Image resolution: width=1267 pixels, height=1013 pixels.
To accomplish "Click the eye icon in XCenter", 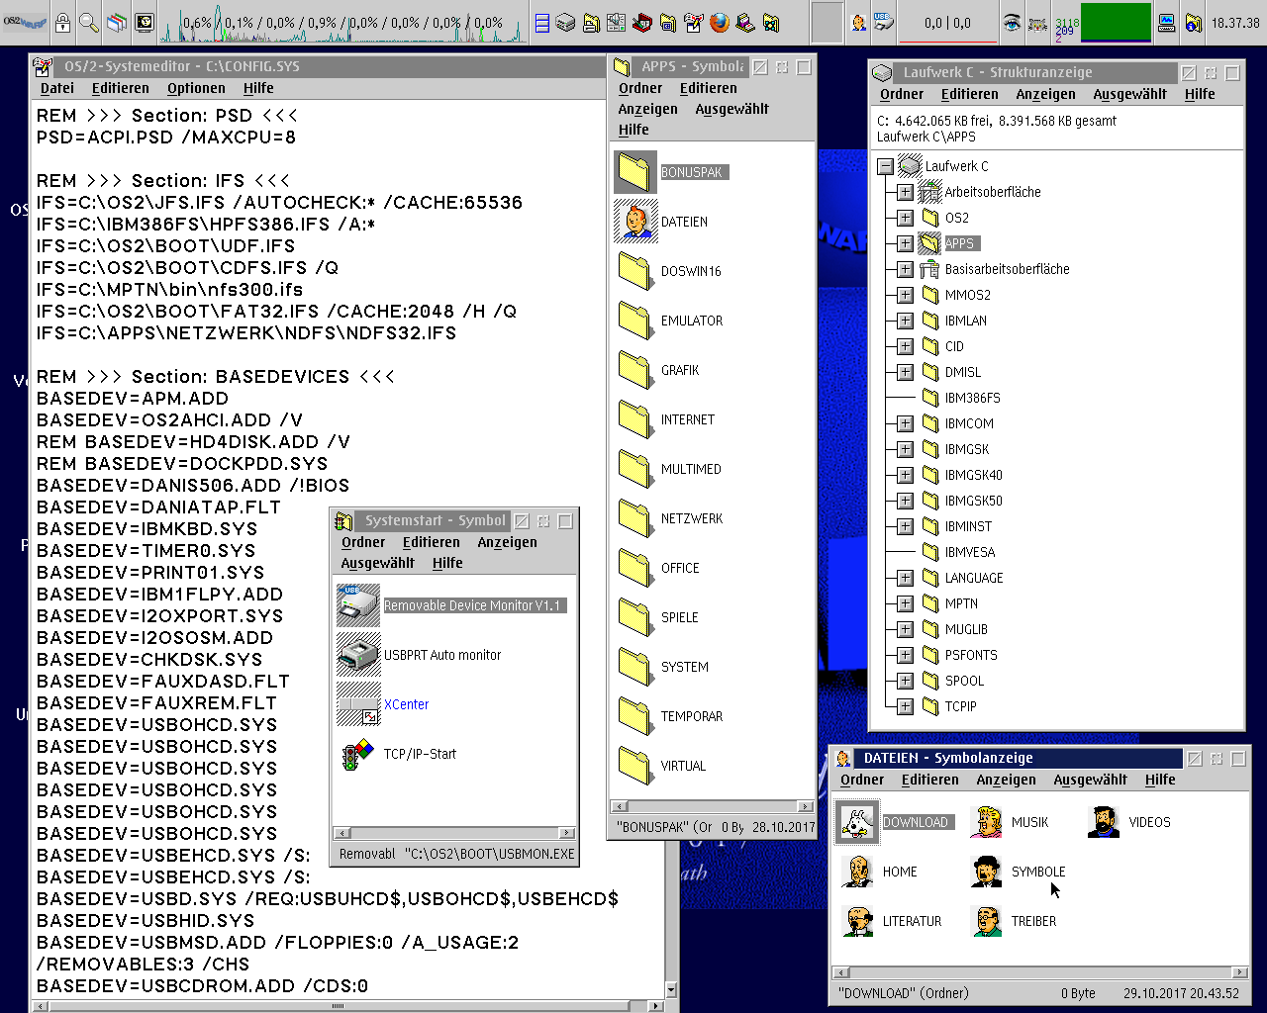I will click(x=1011, y=22).
